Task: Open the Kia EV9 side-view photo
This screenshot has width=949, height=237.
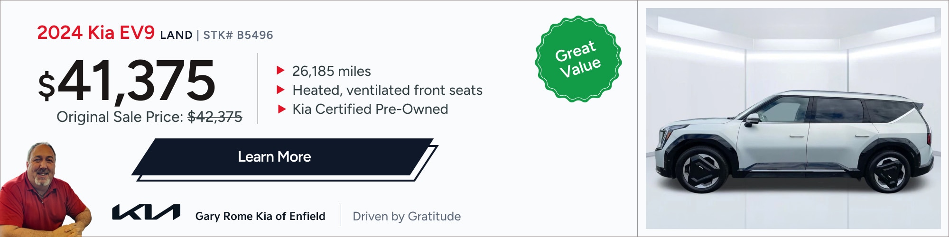Action: tap(793, 118)
